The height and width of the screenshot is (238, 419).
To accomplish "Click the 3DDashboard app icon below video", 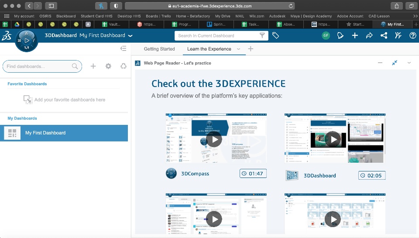I will pyautogui.click(x=292, y=175).
